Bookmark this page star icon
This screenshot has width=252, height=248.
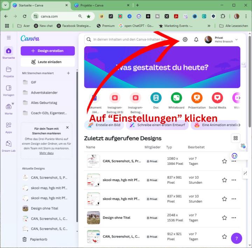tap(89, 16)
